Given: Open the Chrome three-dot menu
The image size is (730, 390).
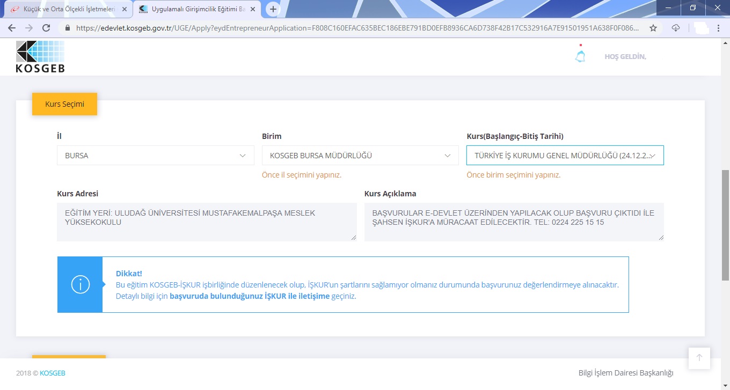Looking at the screenshot, I should (x=719, y=28).
